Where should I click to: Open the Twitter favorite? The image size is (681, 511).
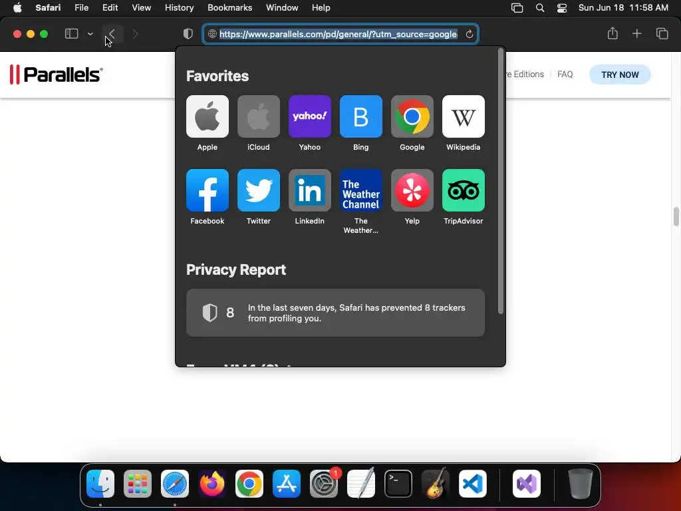coord(259,190)
